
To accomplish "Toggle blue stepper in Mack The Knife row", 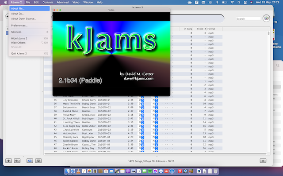I will coord(143,103).
